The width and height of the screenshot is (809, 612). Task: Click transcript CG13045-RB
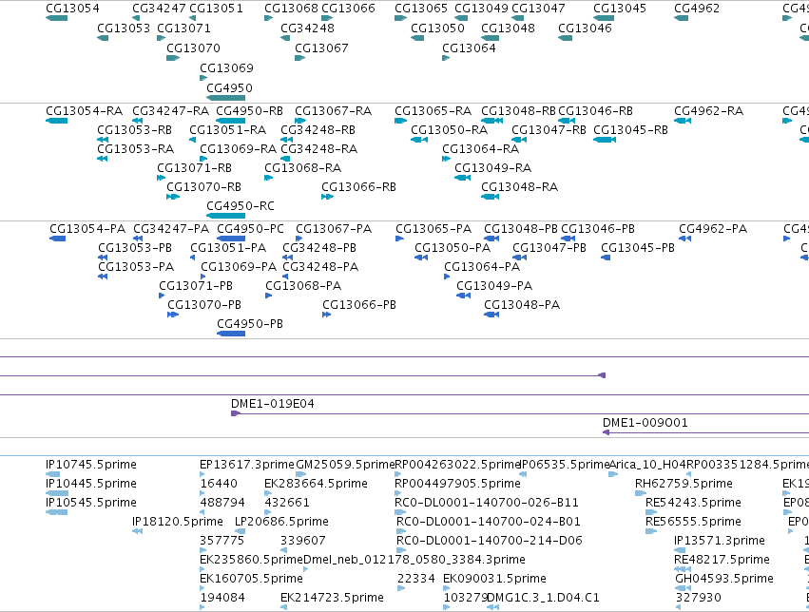point(605,140)
